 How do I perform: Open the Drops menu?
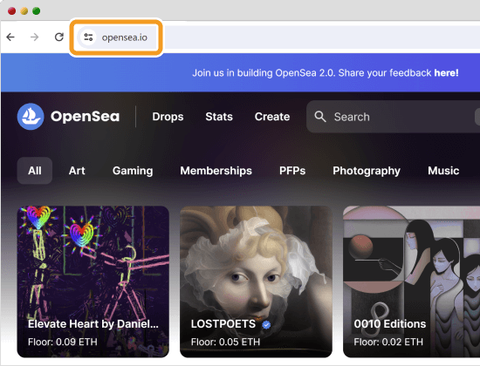168,117
